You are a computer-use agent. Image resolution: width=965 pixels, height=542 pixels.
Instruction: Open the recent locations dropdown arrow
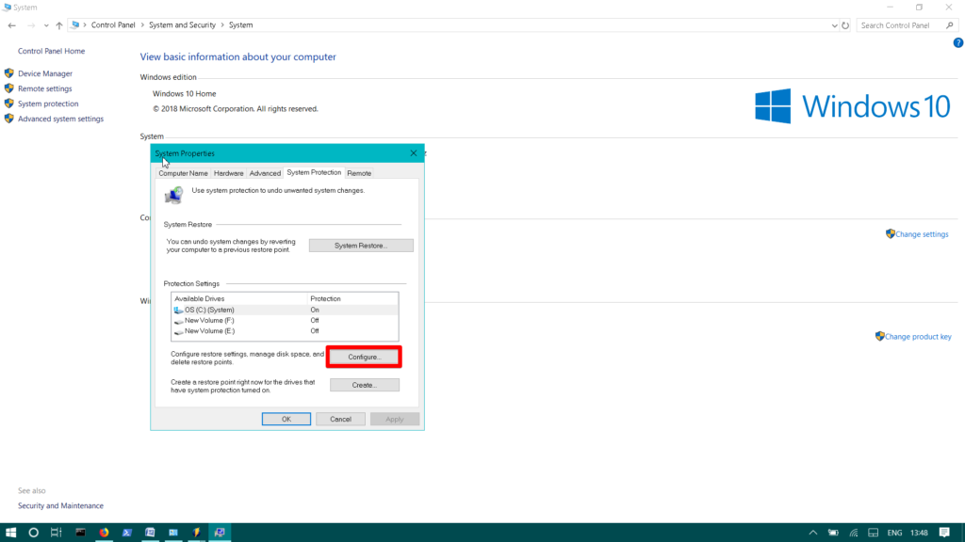pos(46,25)
